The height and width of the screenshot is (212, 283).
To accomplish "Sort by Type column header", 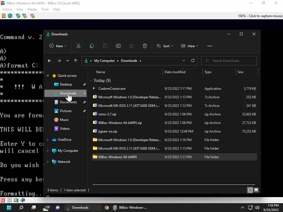I will coord(219,72).
